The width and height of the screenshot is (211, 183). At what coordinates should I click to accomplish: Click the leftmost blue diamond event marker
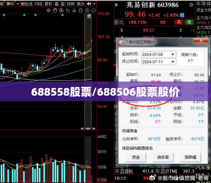[x=4, y=15]
